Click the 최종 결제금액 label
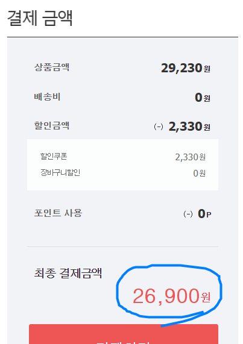The width and height of the screenshot is (243, 344). point(68,274)
